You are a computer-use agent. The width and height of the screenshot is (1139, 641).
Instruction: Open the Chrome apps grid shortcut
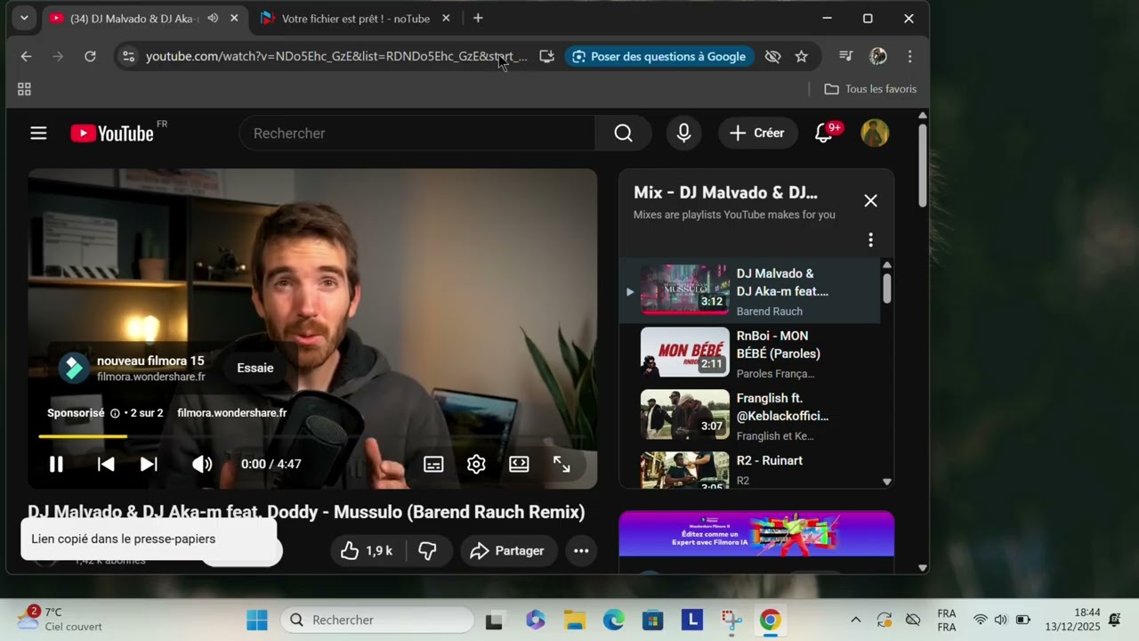(24, 89)
